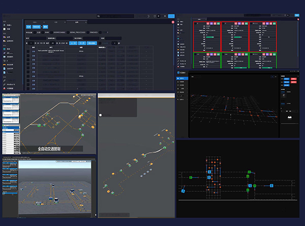Select the highlighted blue item in the CEAI sidebar
Viewport: 305px width, 226px height.
[182, 79]
